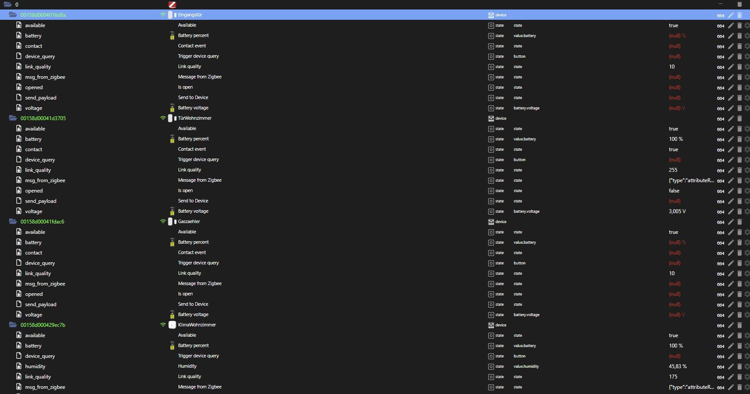Click KlimaWohnzimmer's battery value 100 %

pyautogui.click(x=676, y=346)
